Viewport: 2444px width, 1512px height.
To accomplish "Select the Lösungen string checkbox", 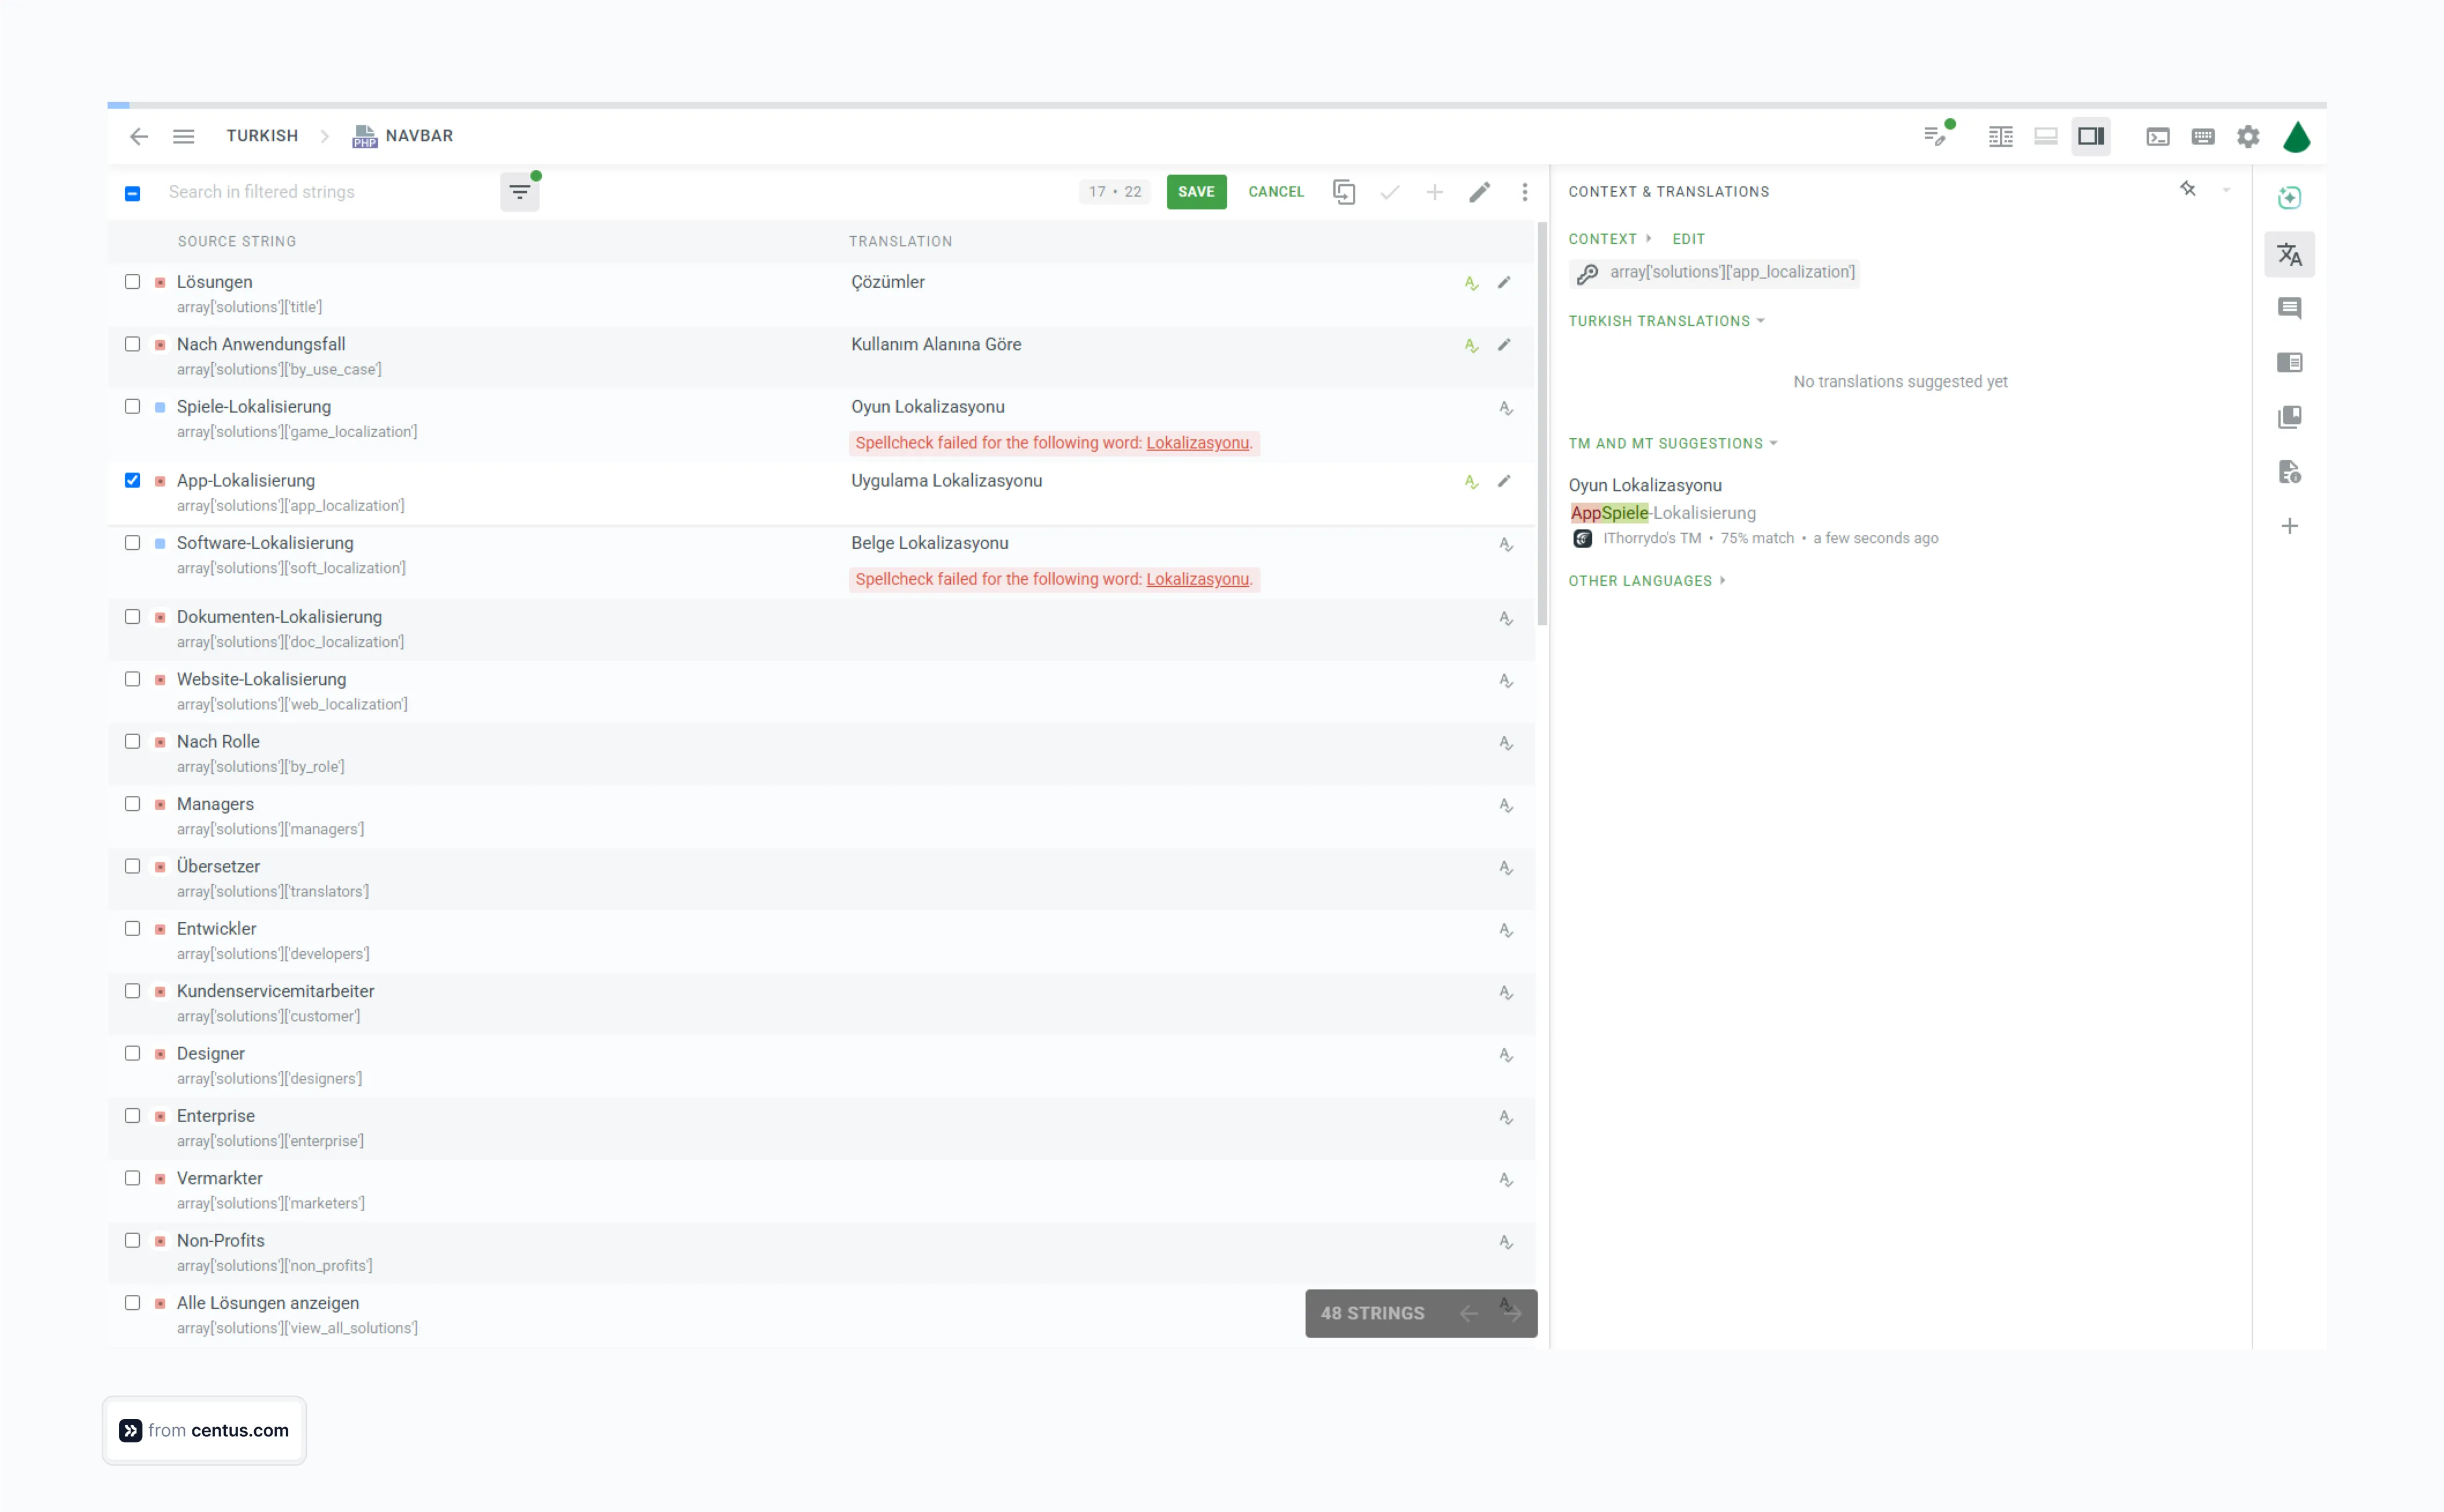I will [x=132, y=282].
